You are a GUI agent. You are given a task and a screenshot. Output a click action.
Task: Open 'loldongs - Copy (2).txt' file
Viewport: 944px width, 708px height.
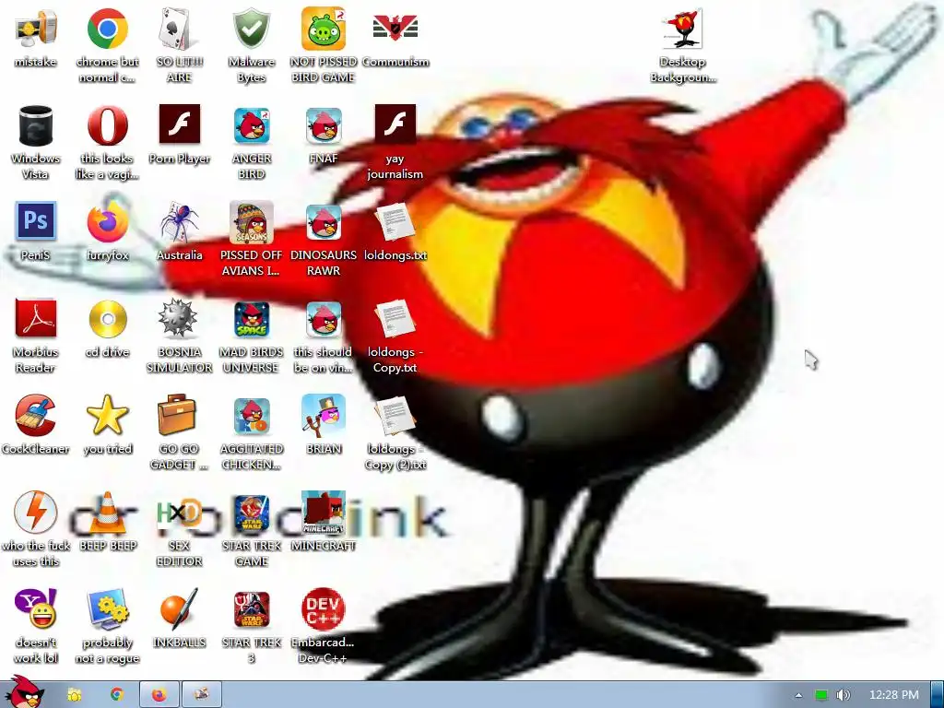tap(395, 416)
